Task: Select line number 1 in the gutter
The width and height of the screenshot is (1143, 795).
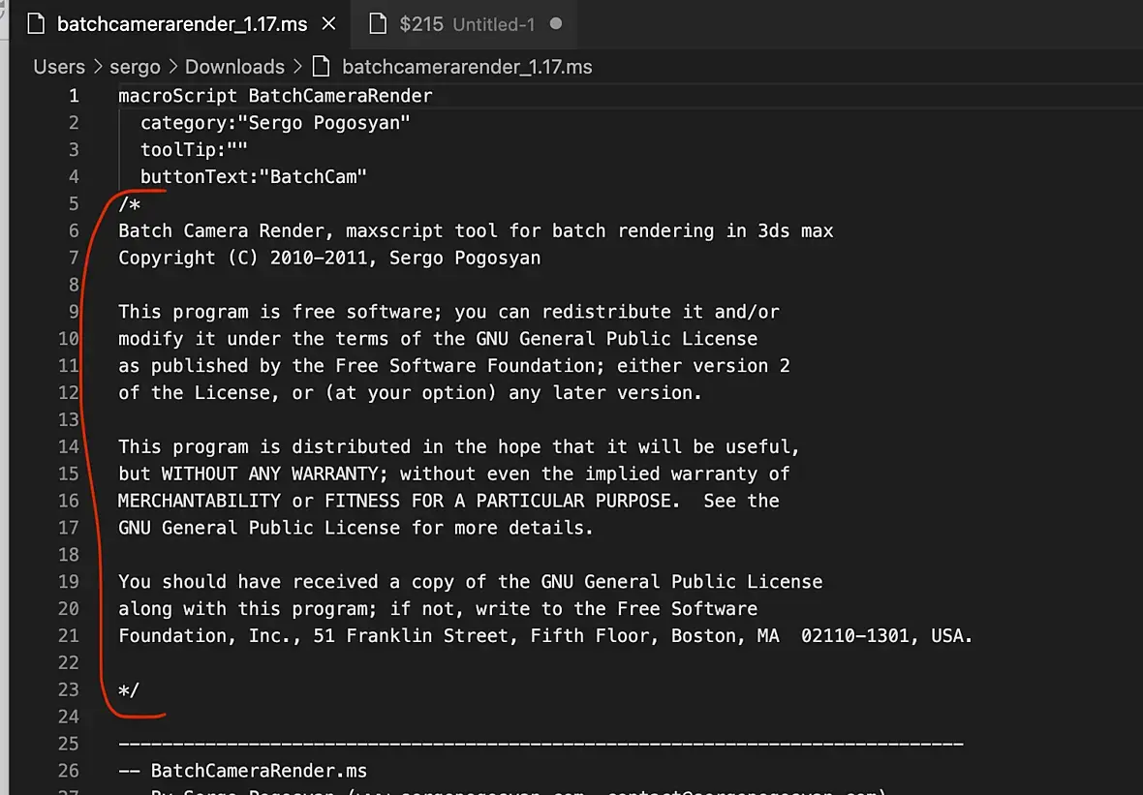Action: click(74, 96)
